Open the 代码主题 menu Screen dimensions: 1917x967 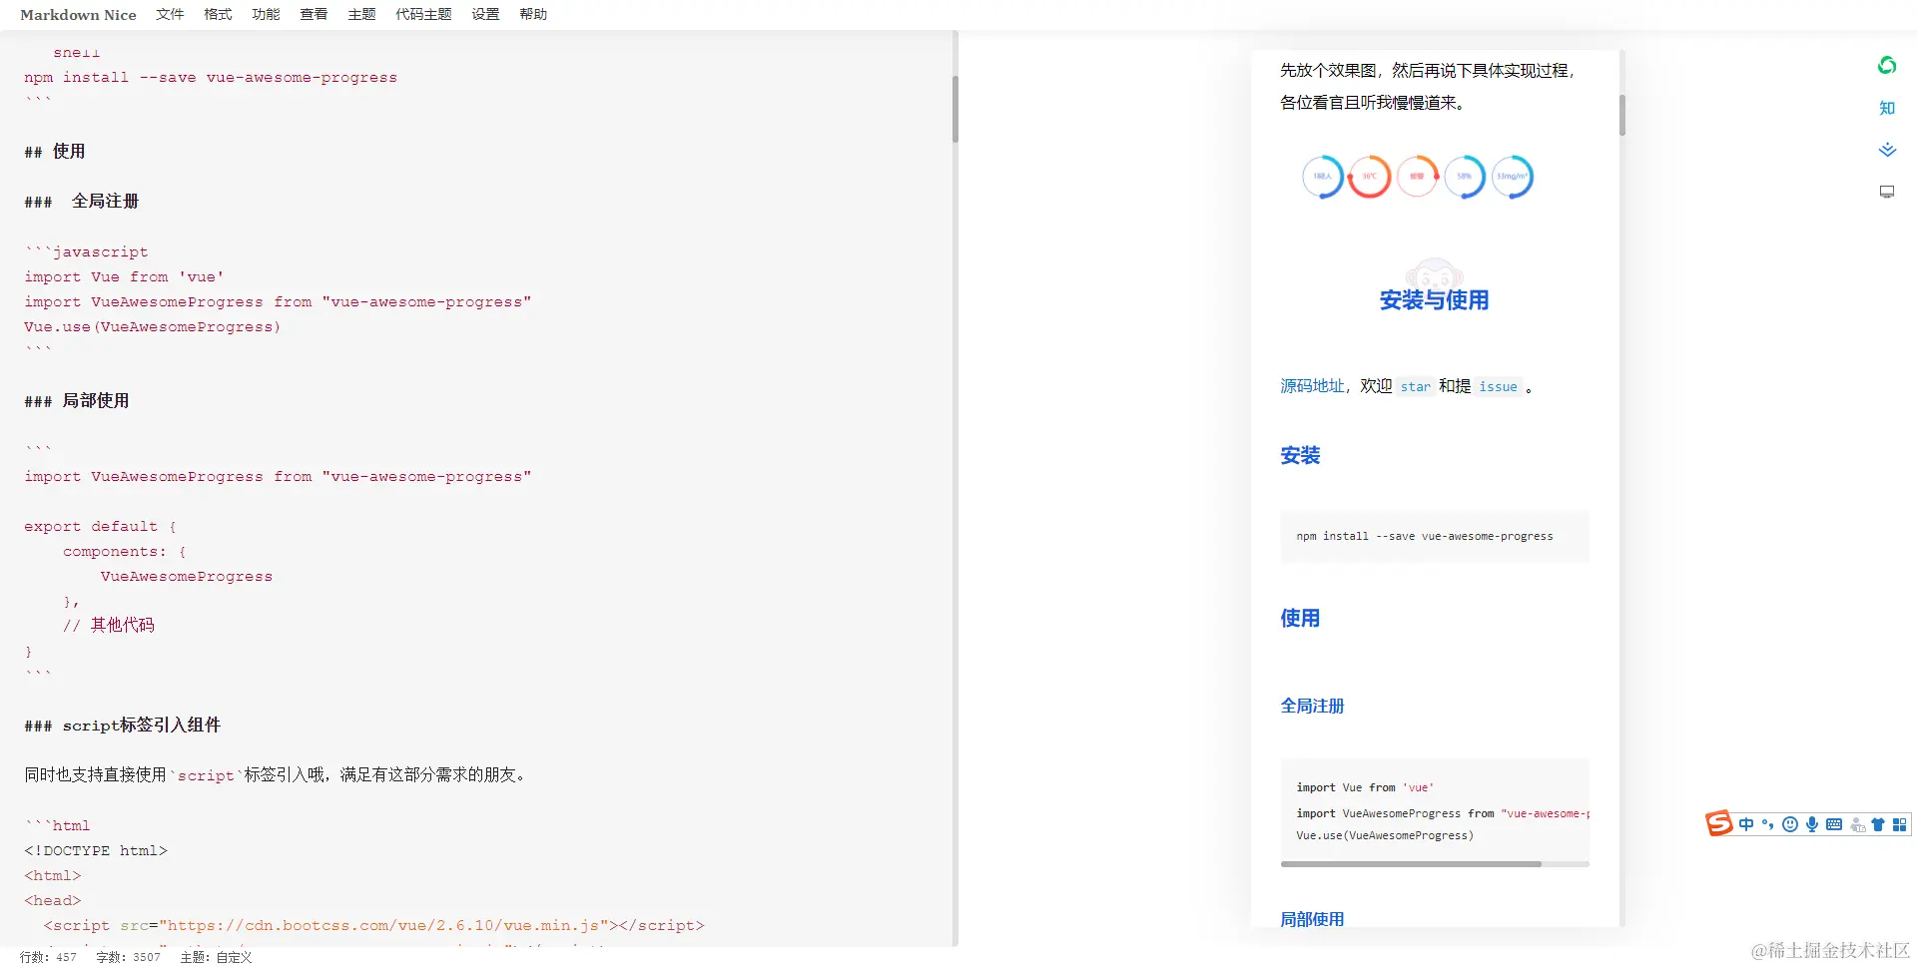[x=423, y=14]
